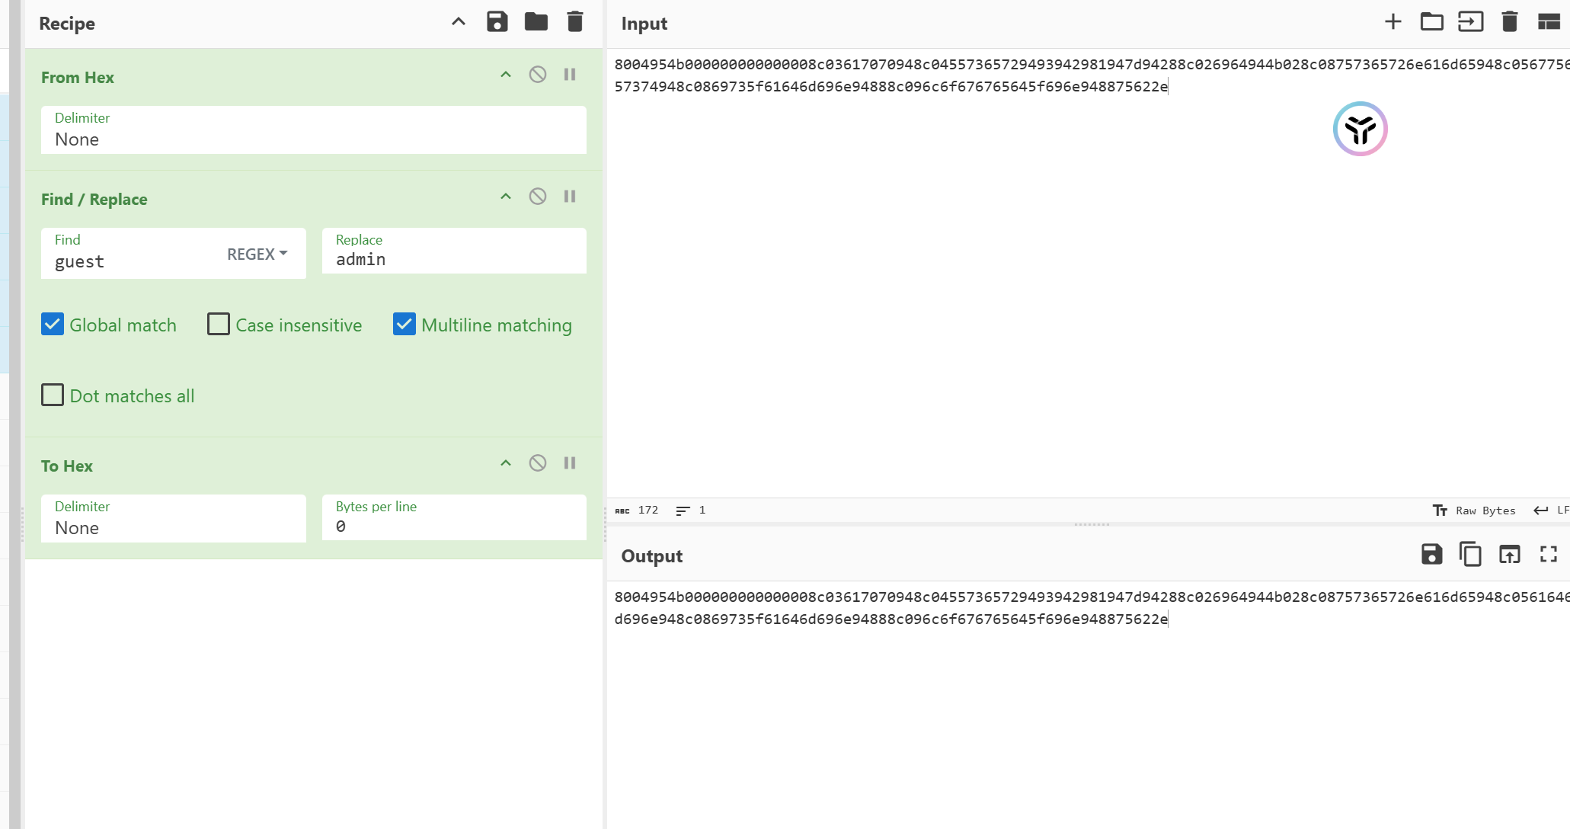Click the Replace field containing admin
Viewport: 1570px width, 829px height.
tap(454, 259)
